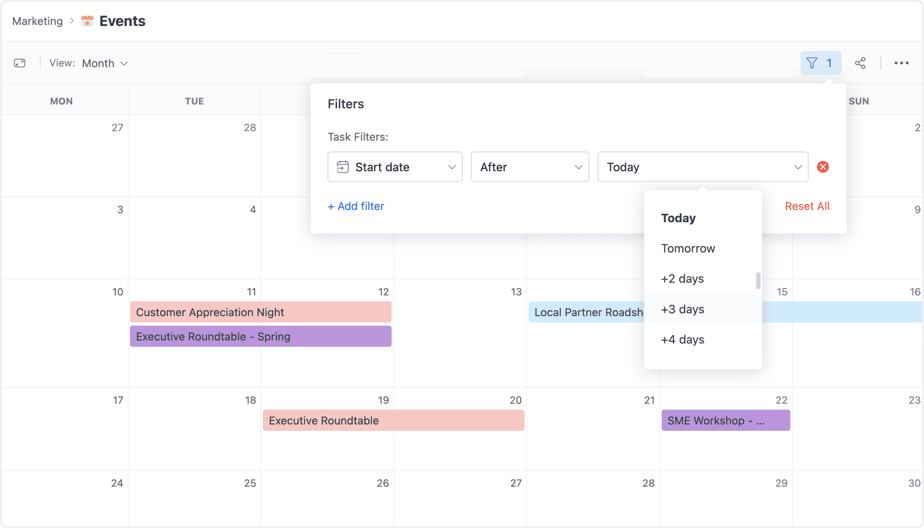Select Tomorrow from the date list

(x=688, y=248)
